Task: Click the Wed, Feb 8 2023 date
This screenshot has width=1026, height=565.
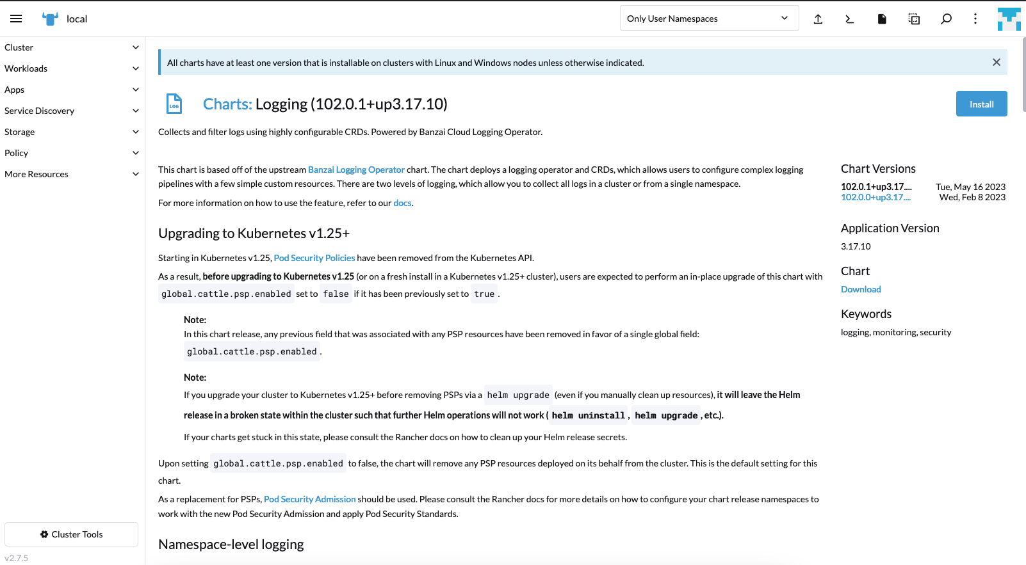Action: tap(972, 197)
